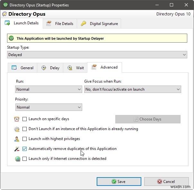Viewport: 194px width, 190px height.
Task: Open the Startup Type dropdown showing Delayed
Action: (97, 55)
